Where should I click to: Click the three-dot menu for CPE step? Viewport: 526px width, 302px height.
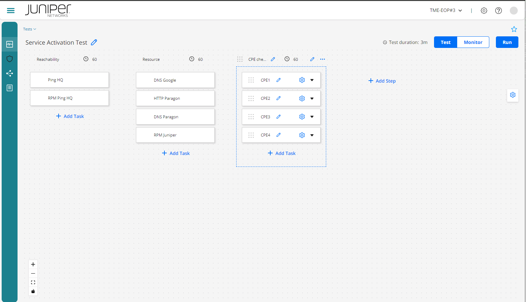323,59
